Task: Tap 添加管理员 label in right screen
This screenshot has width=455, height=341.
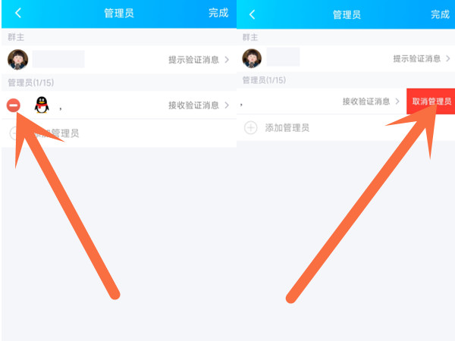Action: point(287,127)
